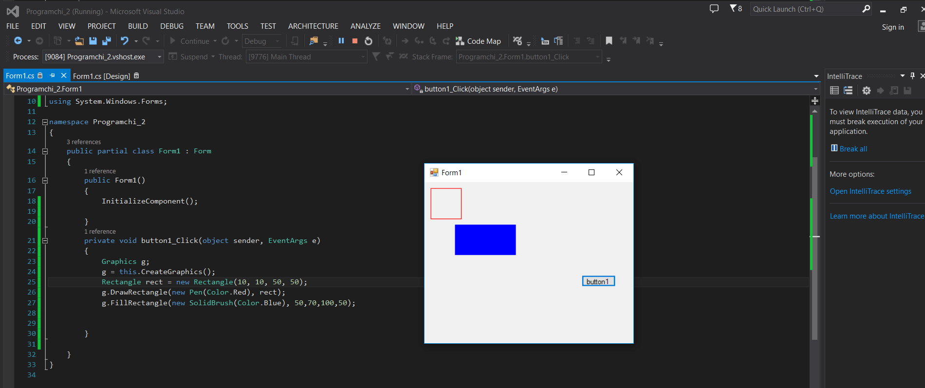Screen dimensions: 925x388
Task: Click the split editor icon above scrollbar
Action: [815, 100]
